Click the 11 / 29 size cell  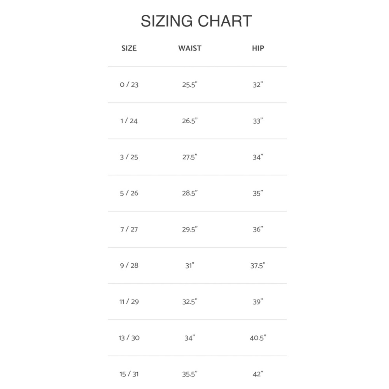click(129, 302)
